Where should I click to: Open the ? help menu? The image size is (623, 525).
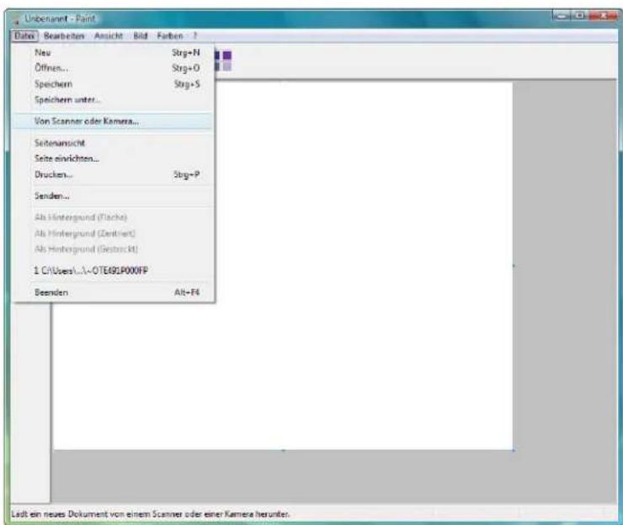[195, 35]
